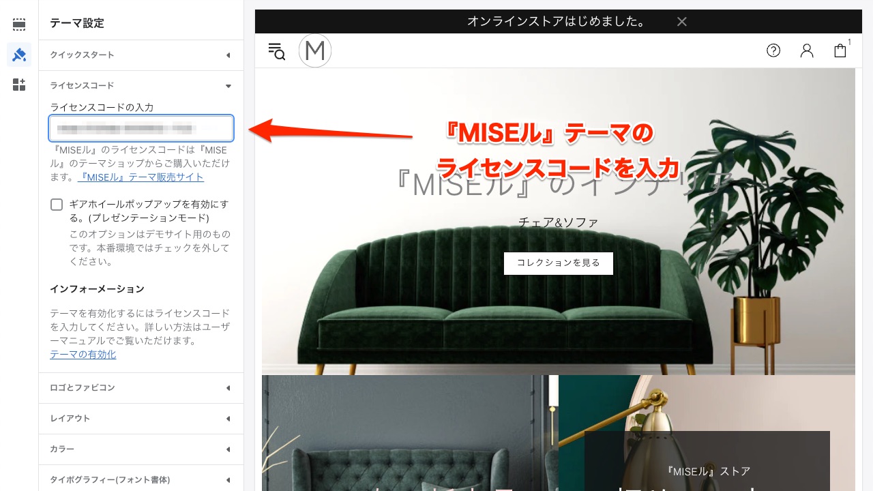The width and height of the screenshot is (873, 491).
Task: Focus the ライセンスコードの入力 field
Action: 141,128
